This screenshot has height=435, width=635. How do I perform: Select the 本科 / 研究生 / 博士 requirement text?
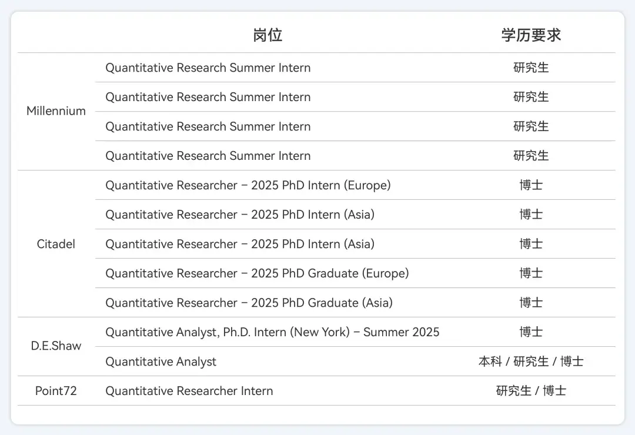click(x=531, y=361)
